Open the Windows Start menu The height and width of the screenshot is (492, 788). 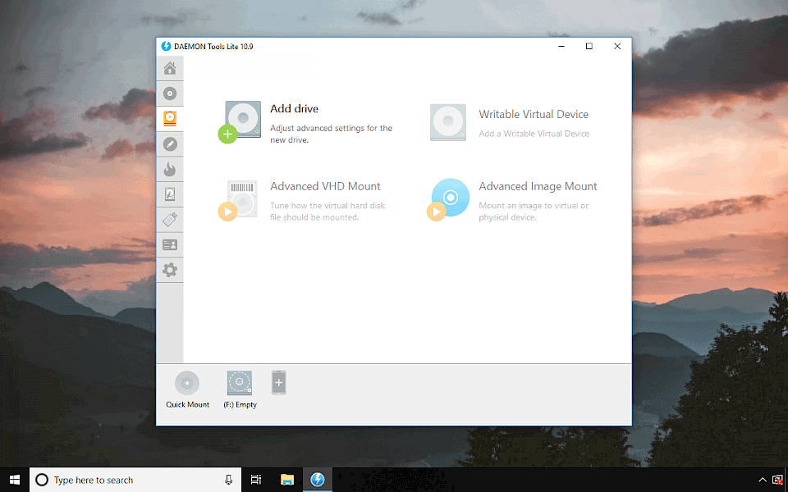pyautogui.click(x=15, y=480)
